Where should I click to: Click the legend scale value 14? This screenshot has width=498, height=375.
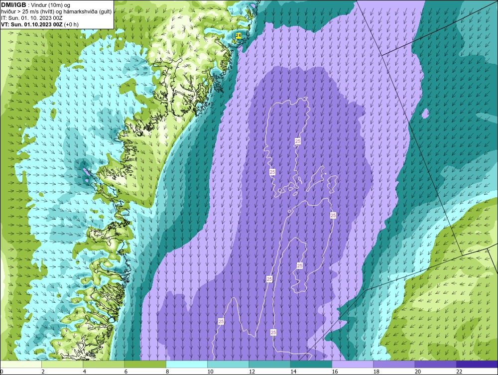(293, 372)
